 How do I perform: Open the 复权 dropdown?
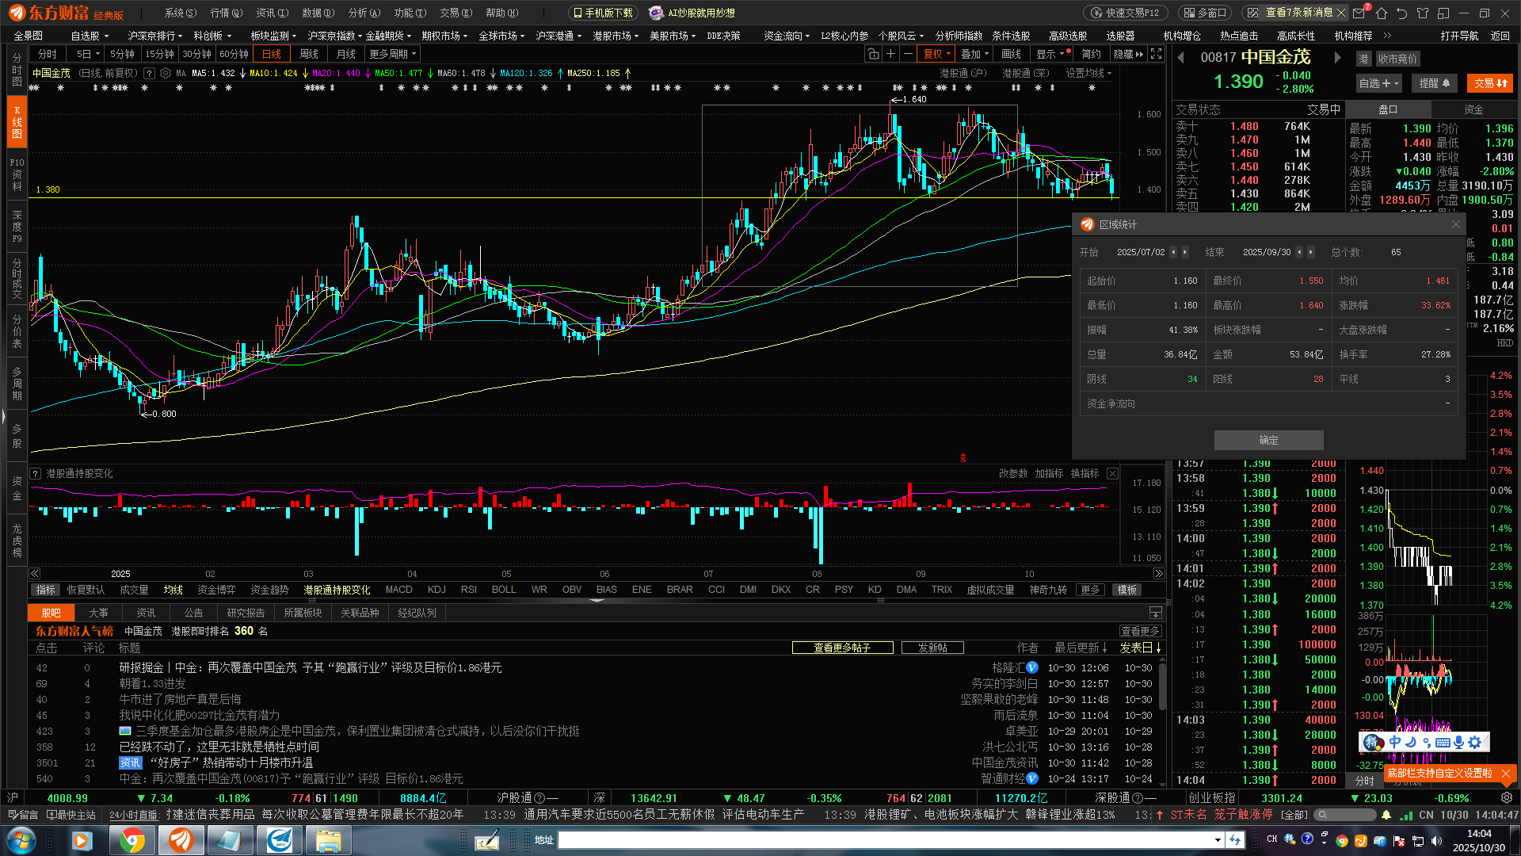(x=936, y=54)
